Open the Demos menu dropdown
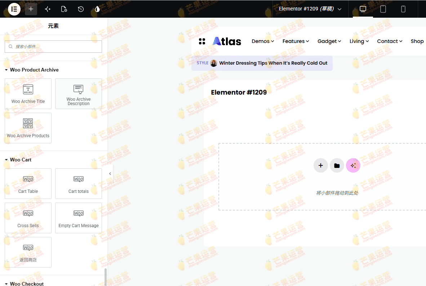The width and height of the screenshot is (426, 286). coord(263,42)
